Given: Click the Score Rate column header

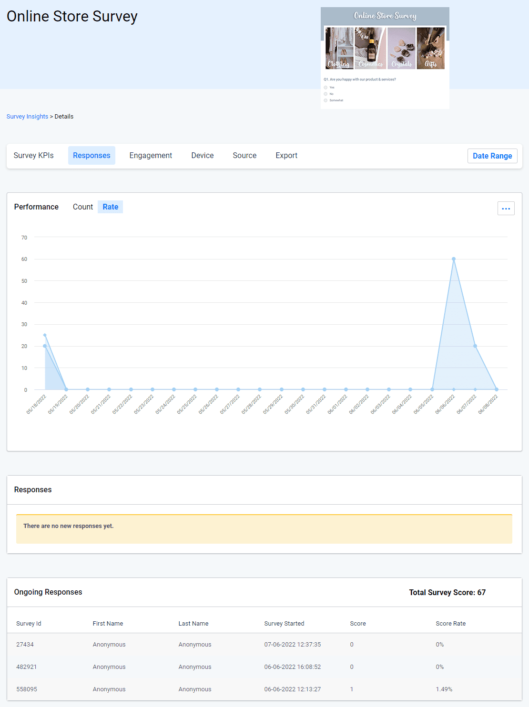Looking at the screenshot, I should (450, 623).
